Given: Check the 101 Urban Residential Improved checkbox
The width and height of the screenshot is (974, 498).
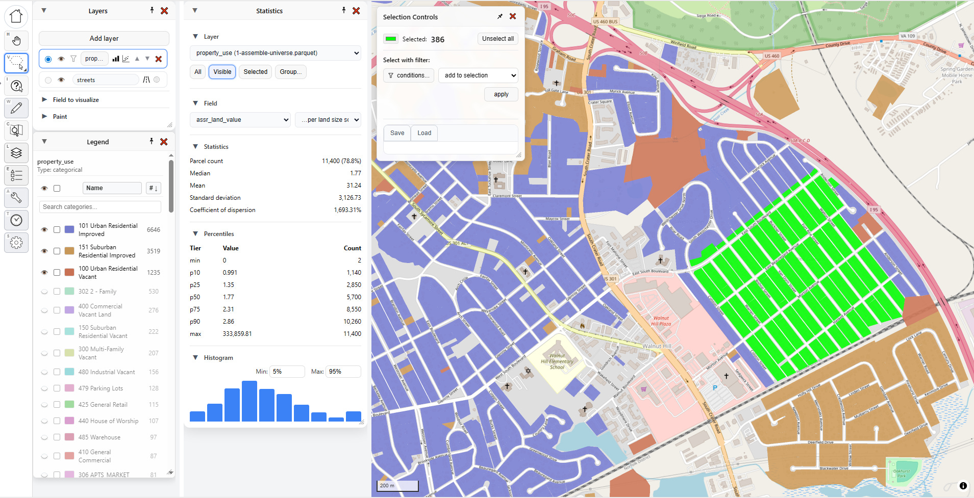Looking at the screenshot, I should [57, 230].
